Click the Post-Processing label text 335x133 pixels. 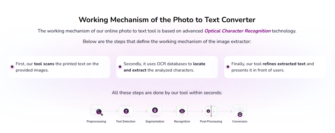coord(211,122)
